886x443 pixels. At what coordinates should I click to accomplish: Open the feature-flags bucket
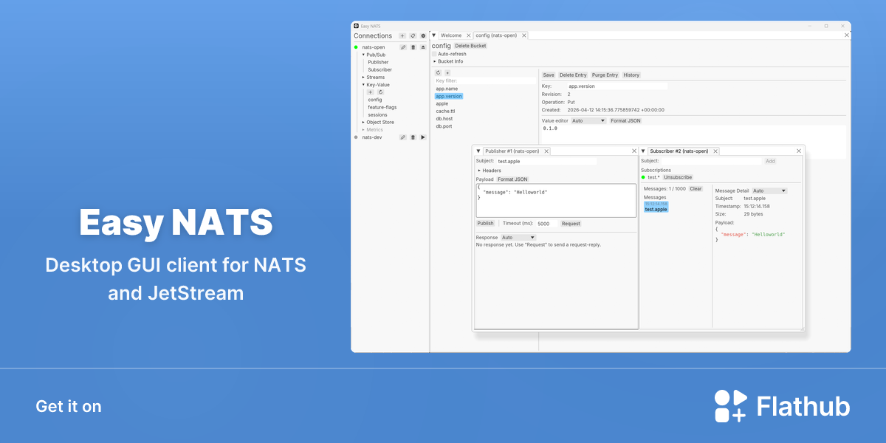point(382,107)
